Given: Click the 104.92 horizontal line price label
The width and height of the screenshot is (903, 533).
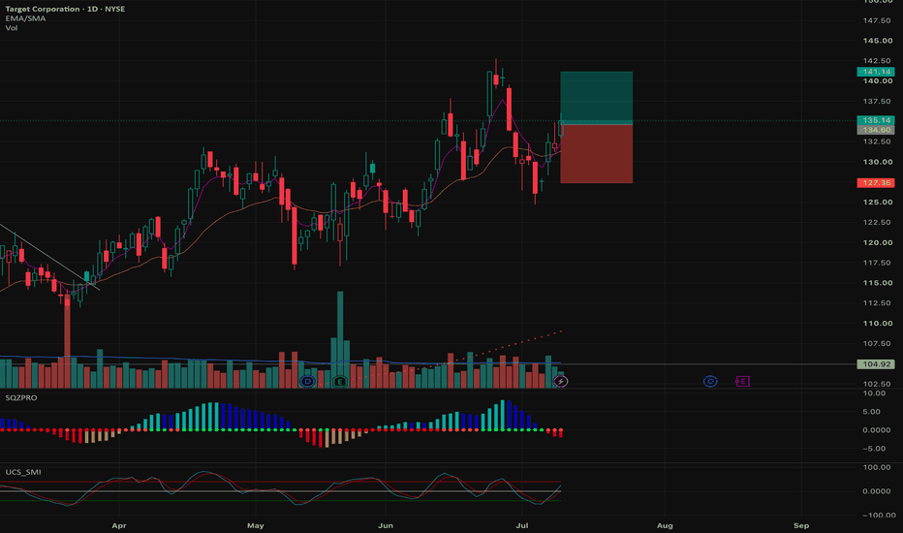Looking at the screenshot, I should tap(876, 364).
